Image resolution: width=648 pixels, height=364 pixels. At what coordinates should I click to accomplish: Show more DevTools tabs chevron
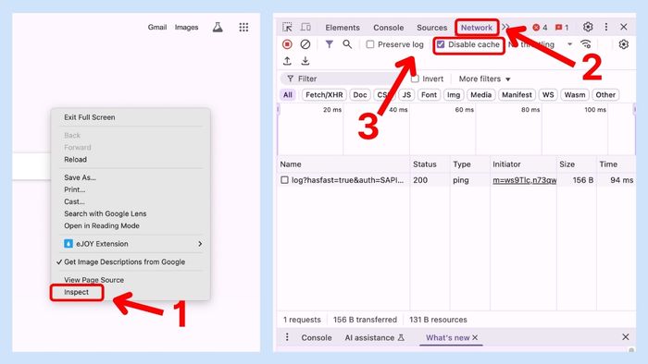(505, 27)
